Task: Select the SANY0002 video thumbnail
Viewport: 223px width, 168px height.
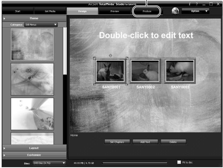Action: click(x=145, y=71)
